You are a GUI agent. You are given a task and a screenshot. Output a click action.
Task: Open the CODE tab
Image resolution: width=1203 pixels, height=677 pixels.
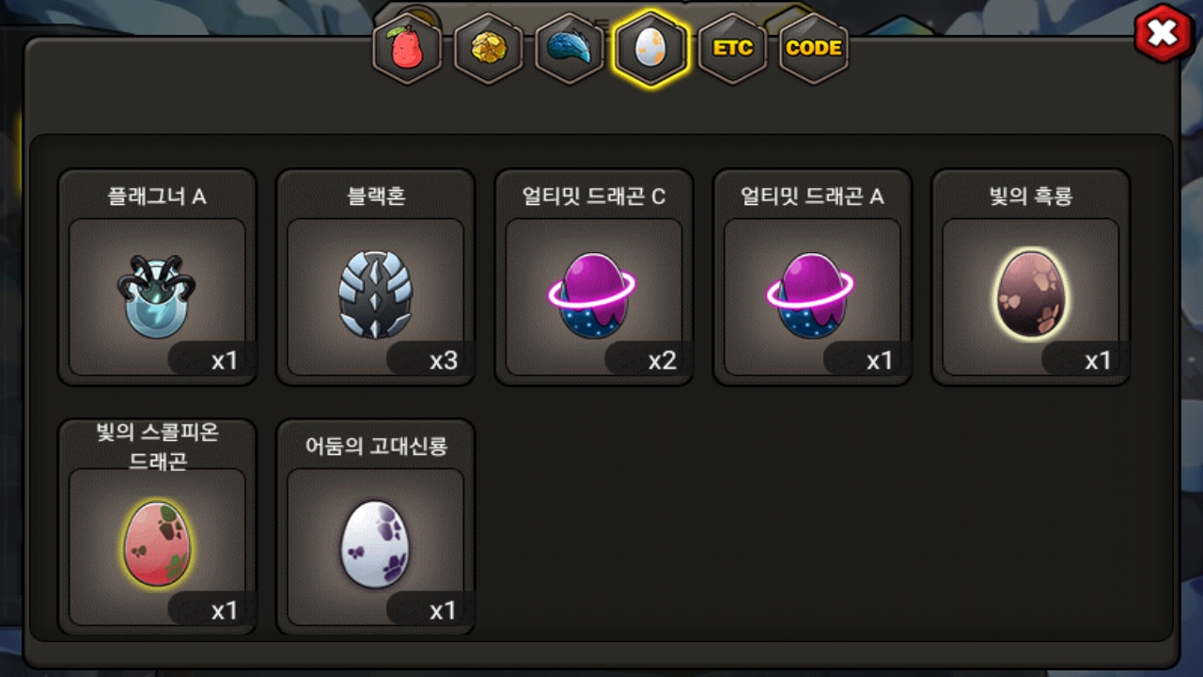click(x=814, y=49)
